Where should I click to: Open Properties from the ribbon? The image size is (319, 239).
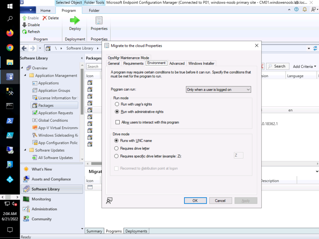(x=99, y=23)
